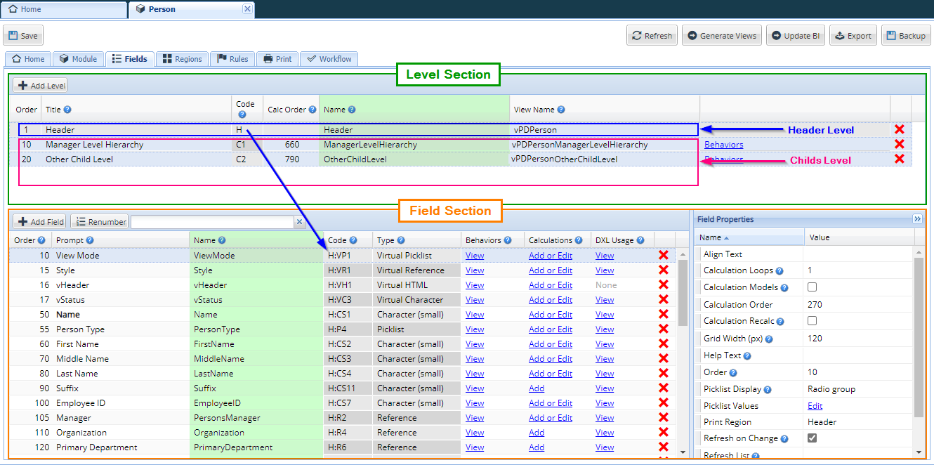Click Generate Views button
The width and height of the screenshot is (934, 465).
pos(721,36)
